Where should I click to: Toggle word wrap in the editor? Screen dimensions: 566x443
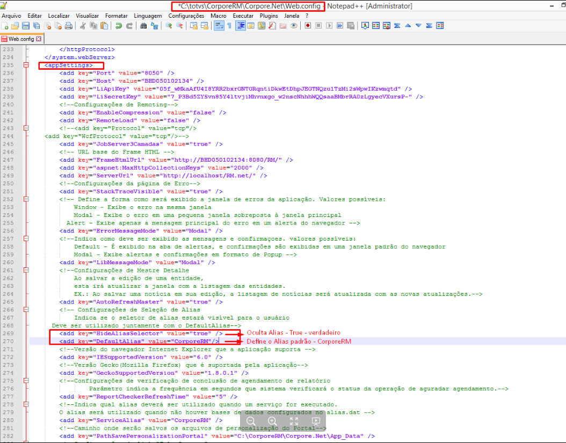(x=219, y=26)
